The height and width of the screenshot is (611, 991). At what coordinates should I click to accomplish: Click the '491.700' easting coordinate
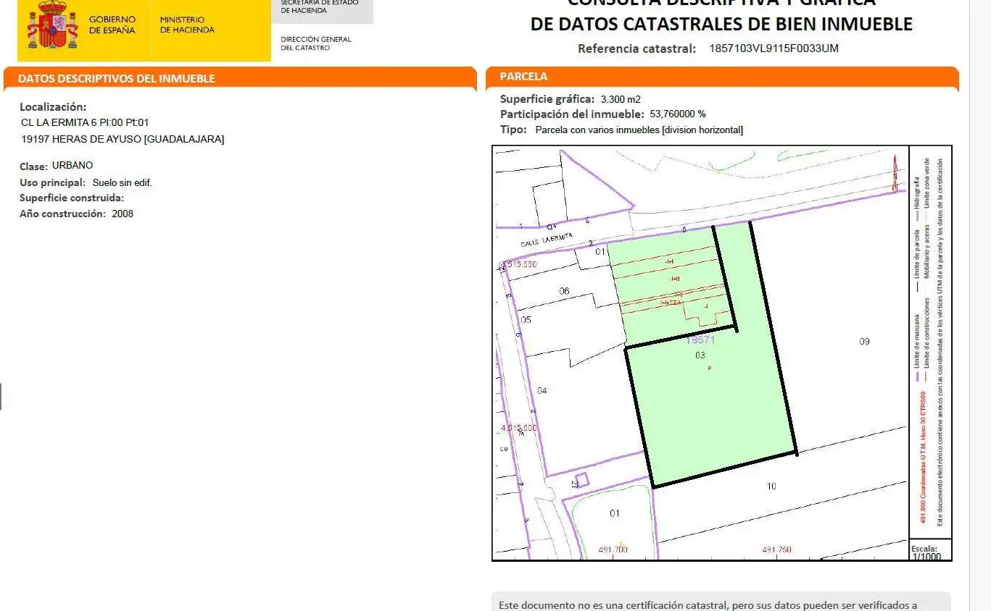613,549
